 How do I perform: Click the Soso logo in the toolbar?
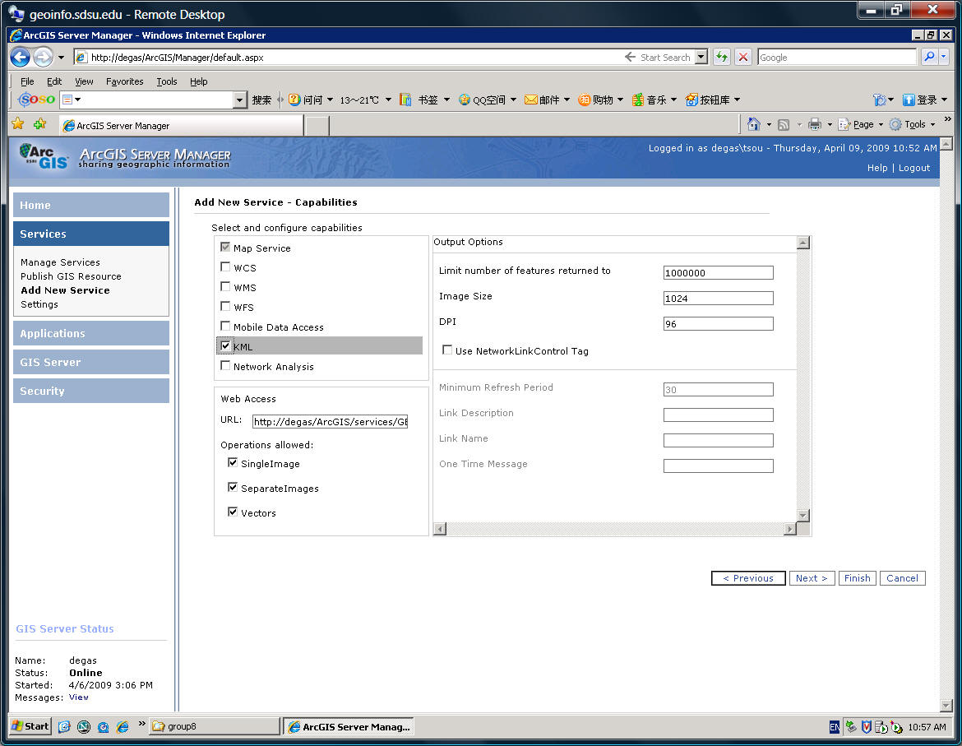point(37,100)
